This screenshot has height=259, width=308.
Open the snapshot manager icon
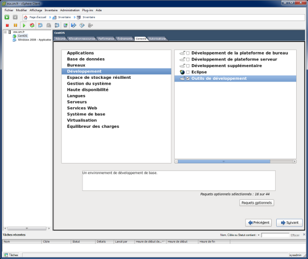(x=57, y=25)
